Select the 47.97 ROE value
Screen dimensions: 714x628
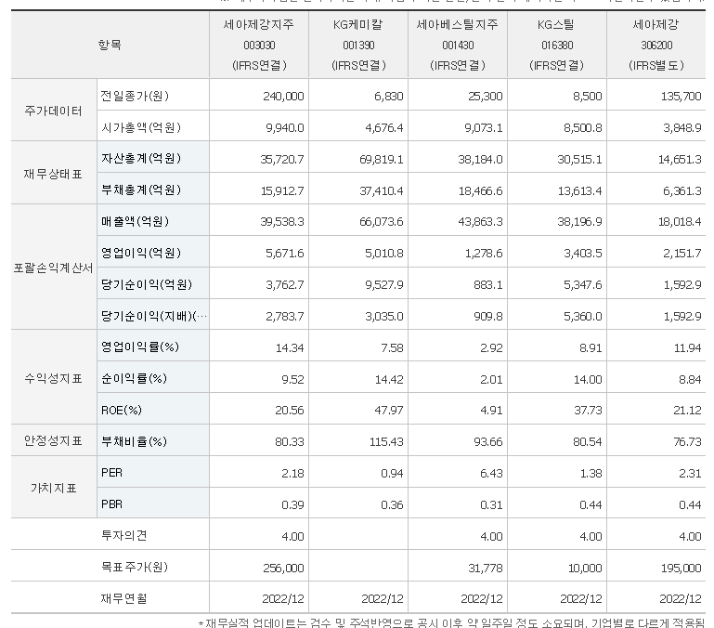[x=389, y=411]
